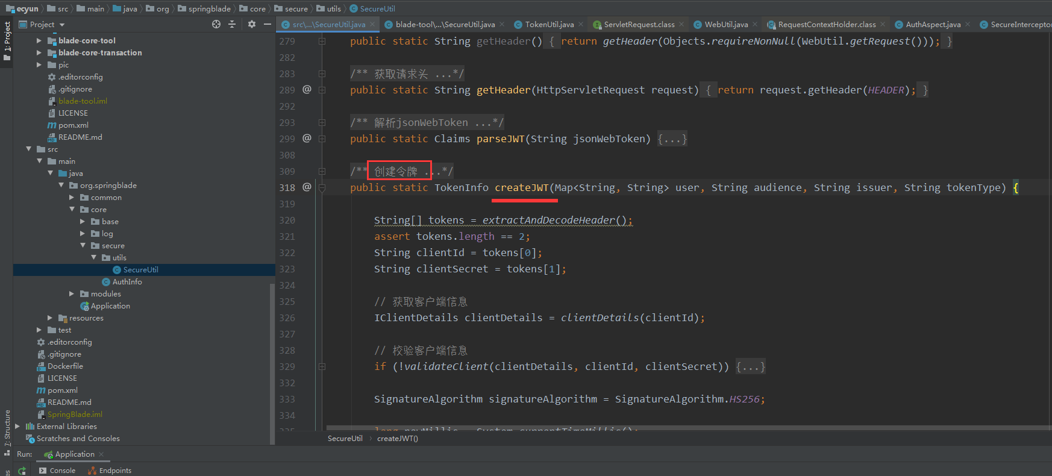The height and width of the screenshot is (476, 1052).
Task: Open the Endpoints tab in Run panel
Action: [x=110, y=471]
